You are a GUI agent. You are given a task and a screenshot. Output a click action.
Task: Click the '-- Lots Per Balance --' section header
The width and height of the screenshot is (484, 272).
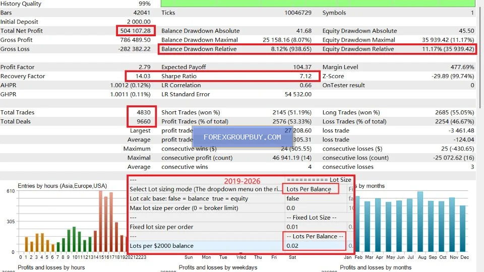(x=315, y=236)
